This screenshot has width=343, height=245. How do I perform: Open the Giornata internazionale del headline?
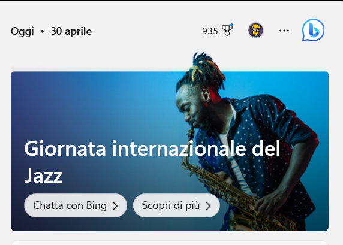(x=152, y=149)
